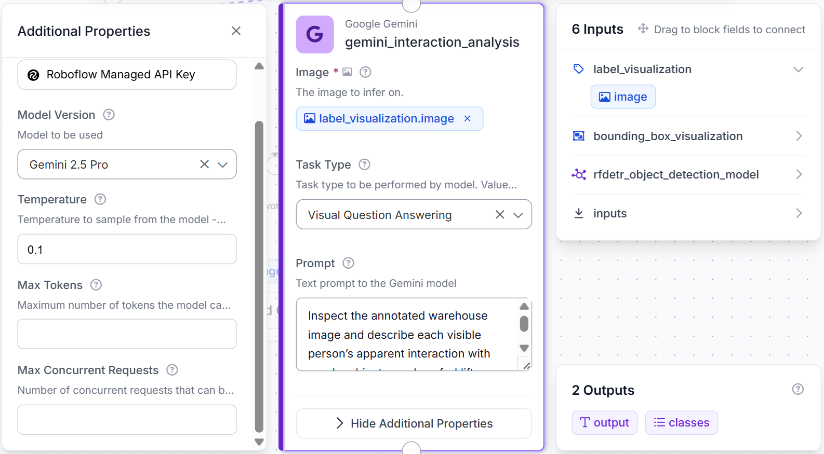Click inside the Prompt text area

[407, 334]
